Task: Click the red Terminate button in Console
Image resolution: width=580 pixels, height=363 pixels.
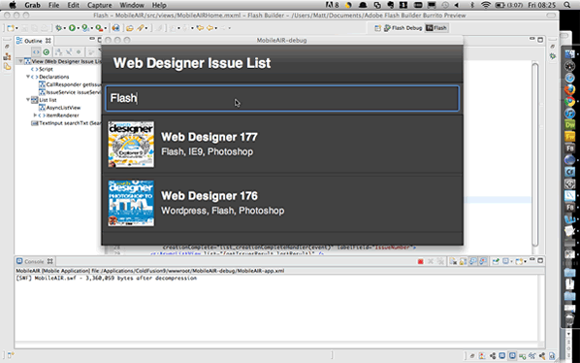Action: click(x=420, y=262)
